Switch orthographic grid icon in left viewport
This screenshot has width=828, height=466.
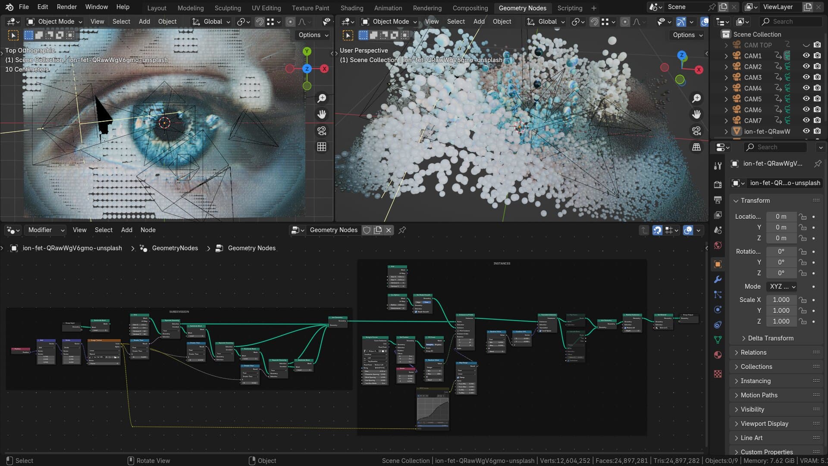[322, 147]
